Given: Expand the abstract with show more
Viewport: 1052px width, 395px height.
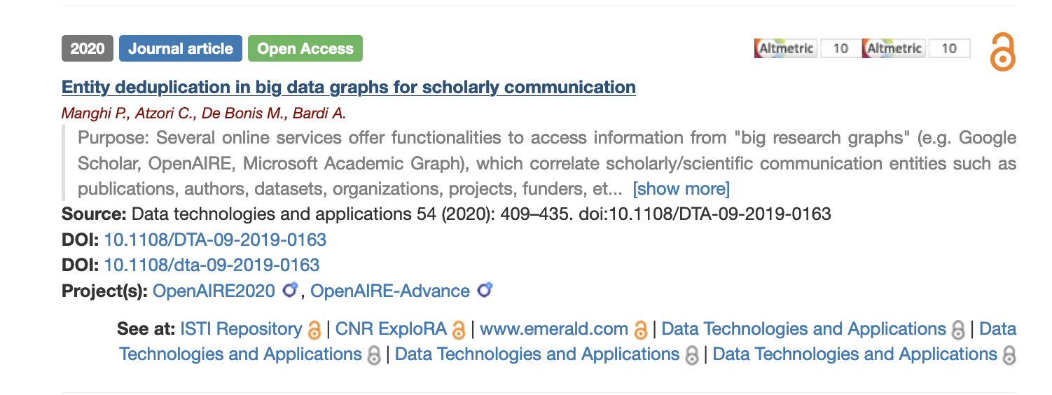Looking at the screenshot, I should point(681,189).
